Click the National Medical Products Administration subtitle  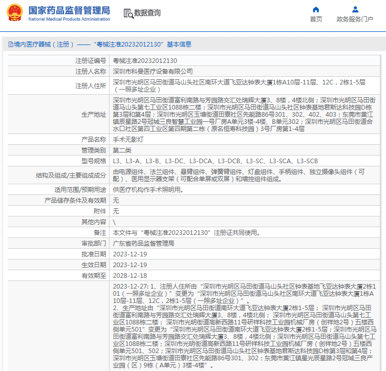point(69,19)
